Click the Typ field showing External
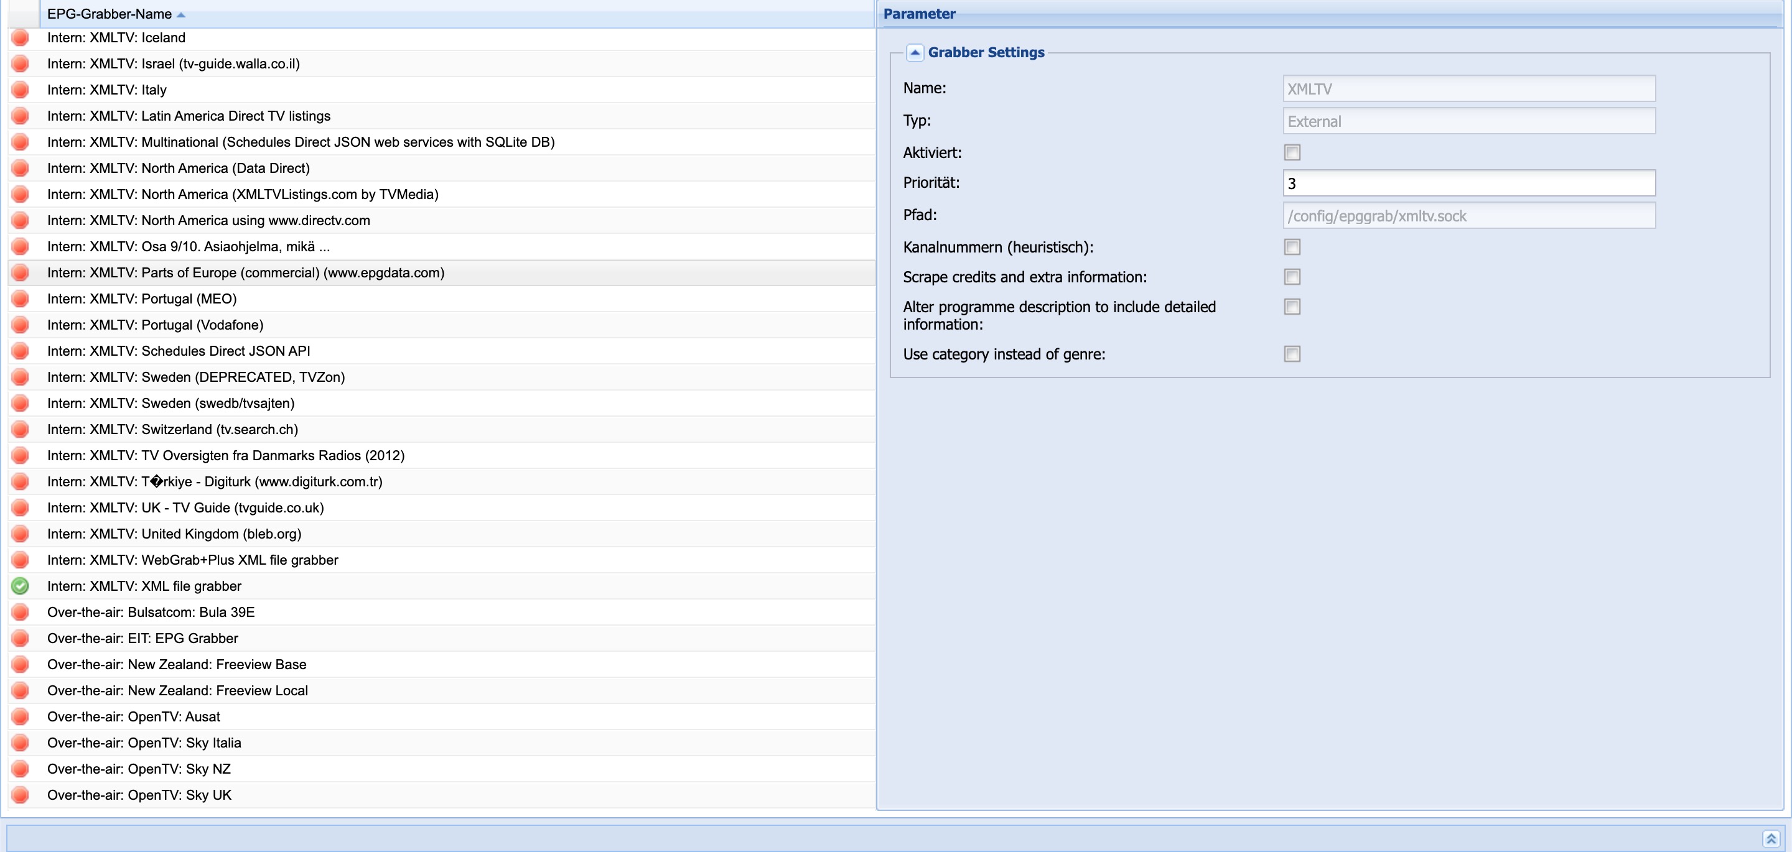Image resolution: width=1792 pixels, height=852 pixels. tap(1468, 121)
